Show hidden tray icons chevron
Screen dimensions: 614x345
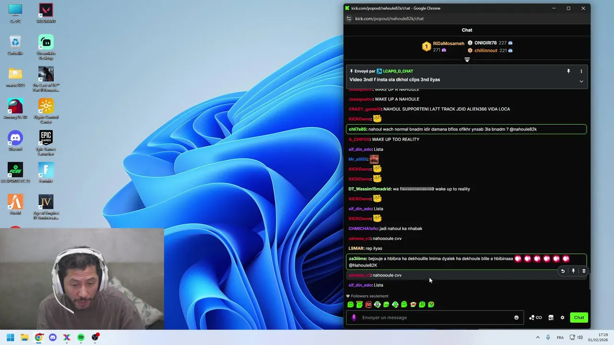click(538, 337)
